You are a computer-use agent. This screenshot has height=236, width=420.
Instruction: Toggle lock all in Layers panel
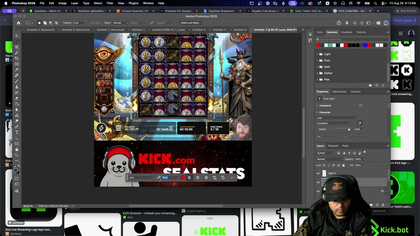(344, 165)
